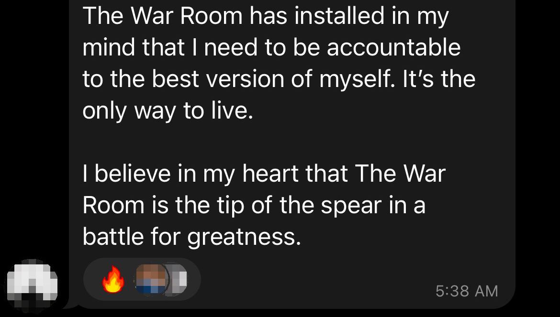Click "only way to live." text line
This screenshot has height=317, width=560.
[168, 111]
